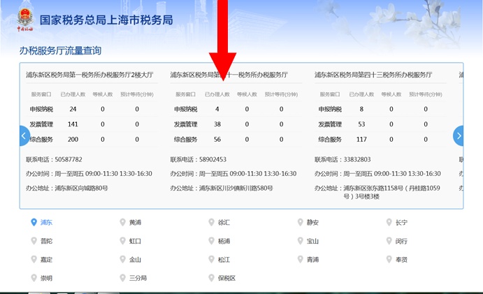Screen dimensions: 483x294
Task: Select the 嘉定 district
Action: point(46,260)
